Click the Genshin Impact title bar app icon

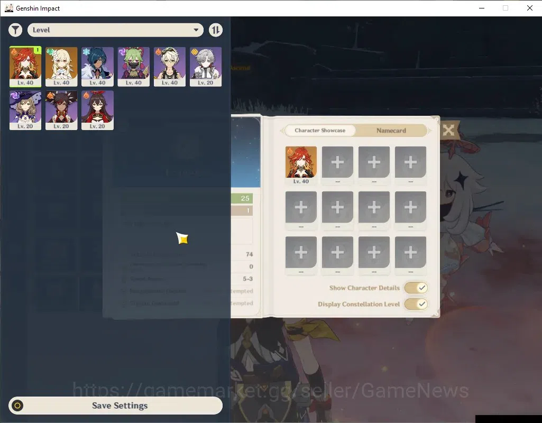[x=9, y=8]
